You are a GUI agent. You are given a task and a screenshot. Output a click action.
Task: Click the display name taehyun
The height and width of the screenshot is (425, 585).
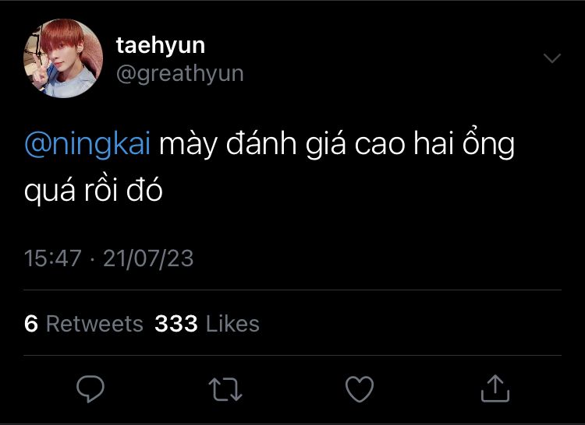click(160, 45)
